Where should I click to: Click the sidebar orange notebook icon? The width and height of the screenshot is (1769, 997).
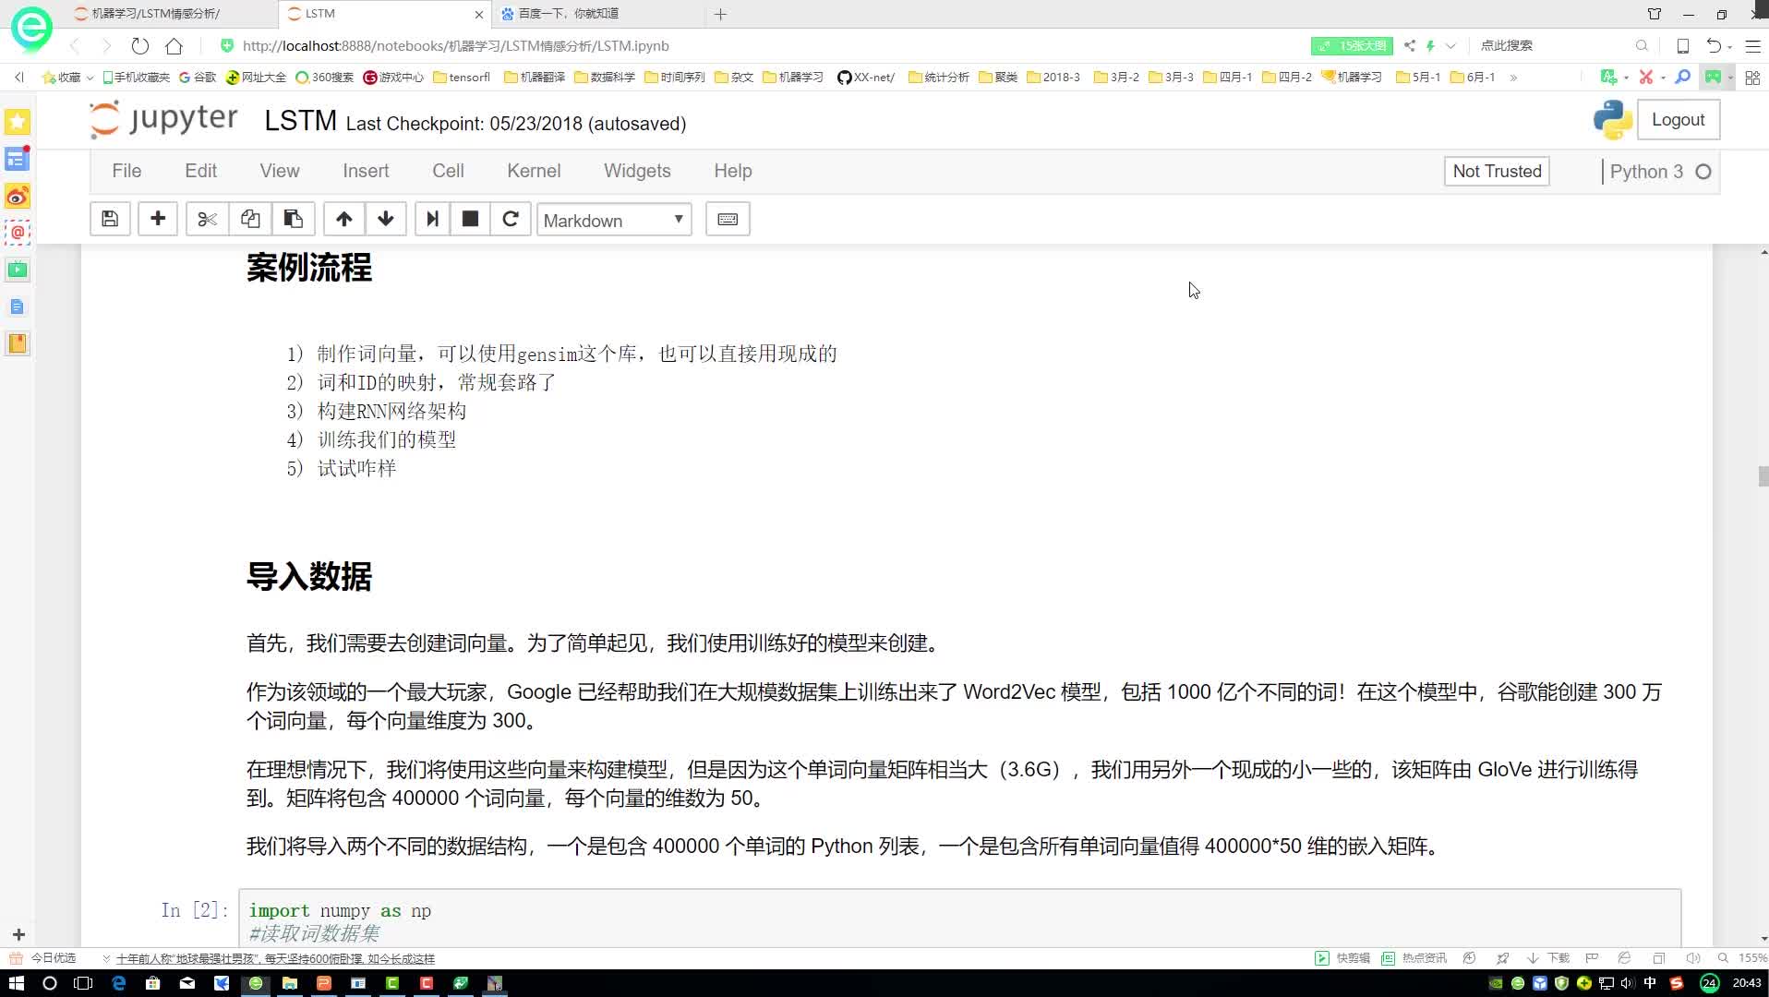point(18,343)
